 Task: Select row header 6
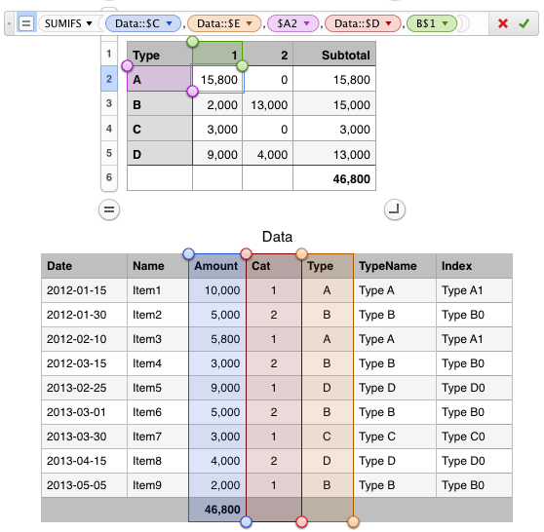[109, 177]
